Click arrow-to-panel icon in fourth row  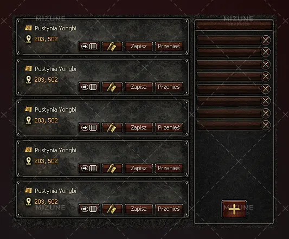point(89,168)
